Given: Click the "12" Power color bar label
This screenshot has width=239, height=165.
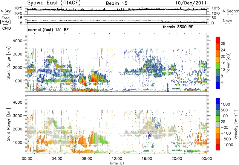Looking at the screenshot, I should [223, 70].
